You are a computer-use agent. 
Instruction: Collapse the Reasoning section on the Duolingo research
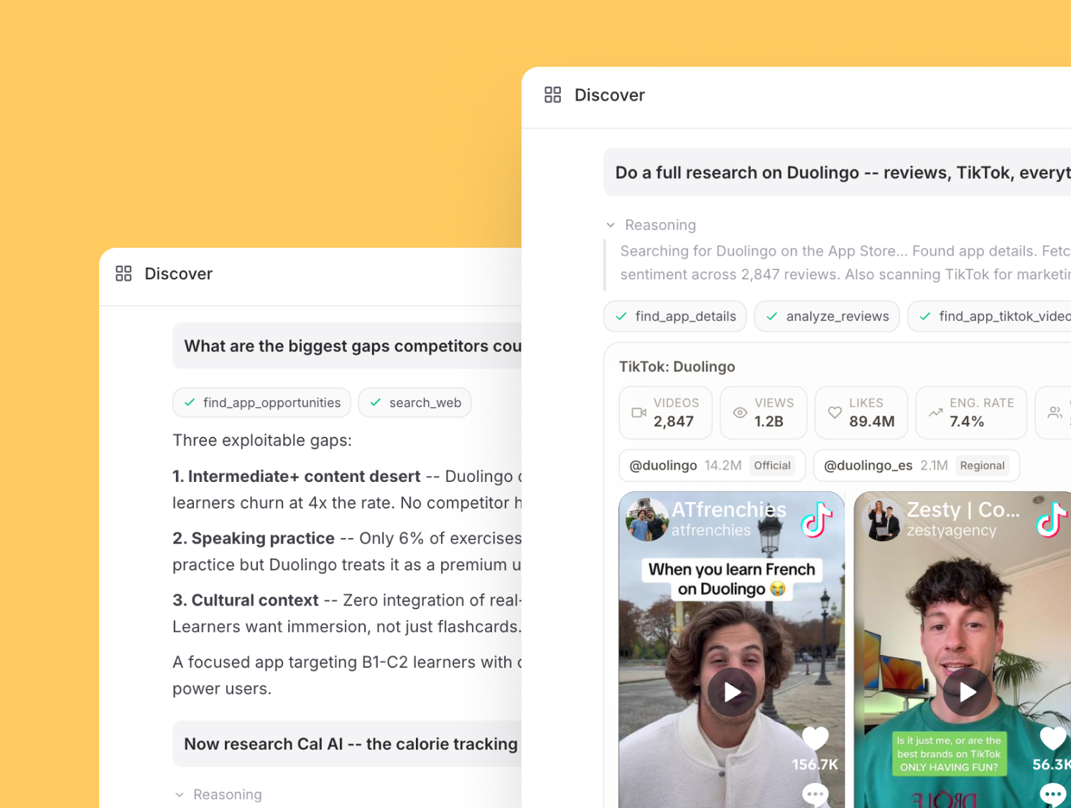point(611,225)
